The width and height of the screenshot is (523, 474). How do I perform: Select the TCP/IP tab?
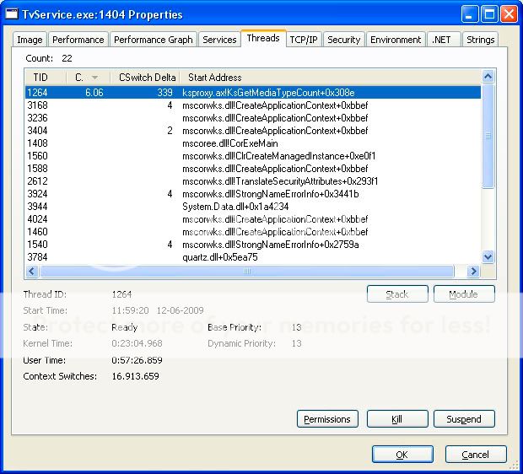click(x=304, y=40)
